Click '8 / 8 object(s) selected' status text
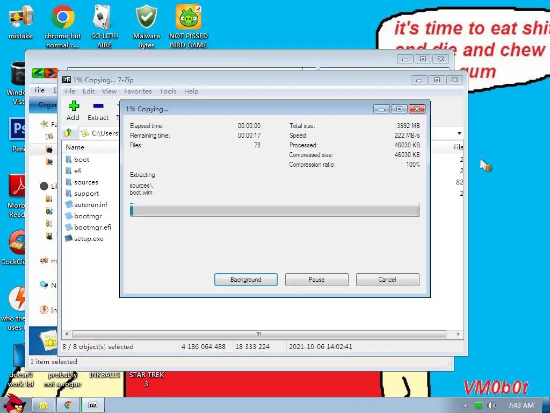This screenshot has width=550, height=413. (98, 347)
